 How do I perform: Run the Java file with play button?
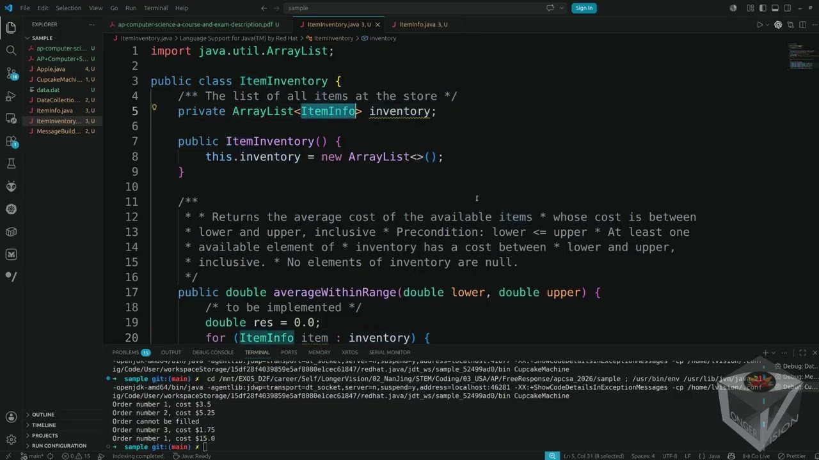[759, 25]
